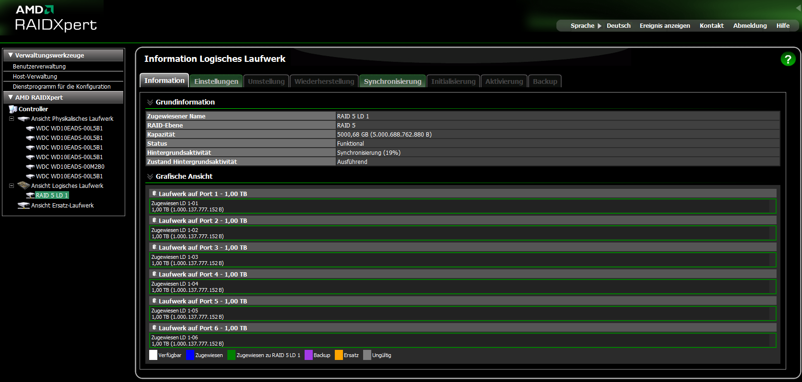Select RAID 5 LD 1 tree item
Image resolution: width=802 pixels, height=382 pixels.
click(52, 196)
